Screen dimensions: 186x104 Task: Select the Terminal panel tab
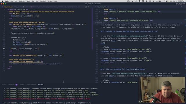(41, 85)
